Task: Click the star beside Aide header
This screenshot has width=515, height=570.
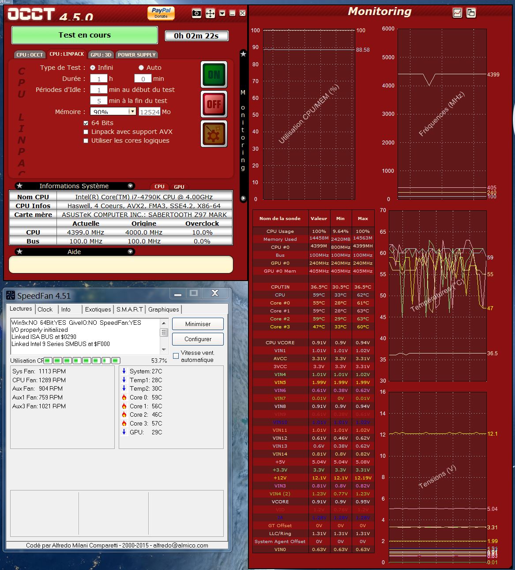Action: tap(19, 252)
